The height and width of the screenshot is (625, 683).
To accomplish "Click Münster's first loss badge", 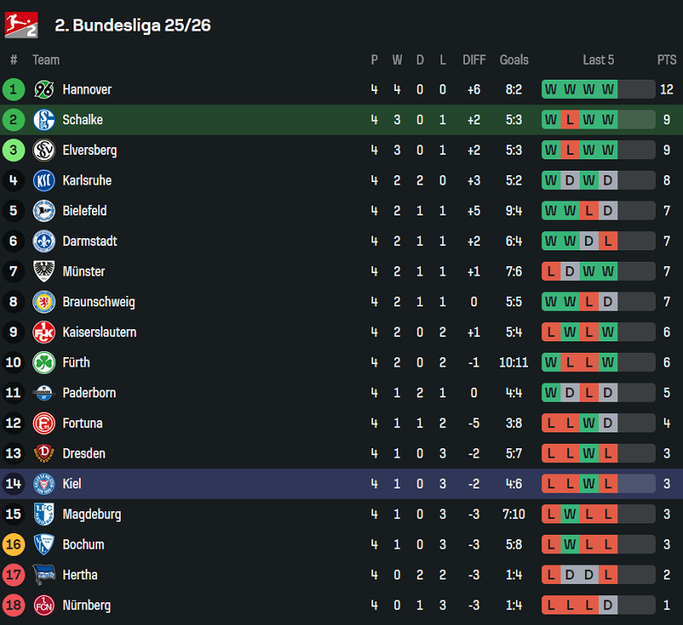I will tap(551, 271).
